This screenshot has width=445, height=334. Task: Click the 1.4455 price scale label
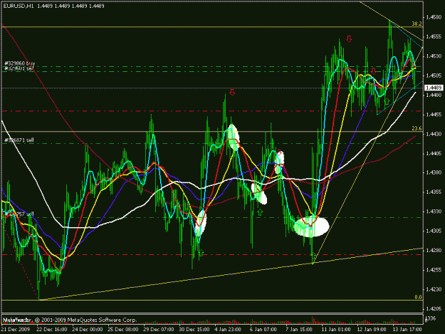[434, 115]
